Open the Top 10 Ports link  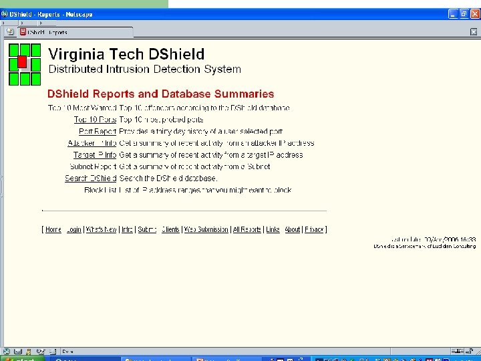pos(95,120)
